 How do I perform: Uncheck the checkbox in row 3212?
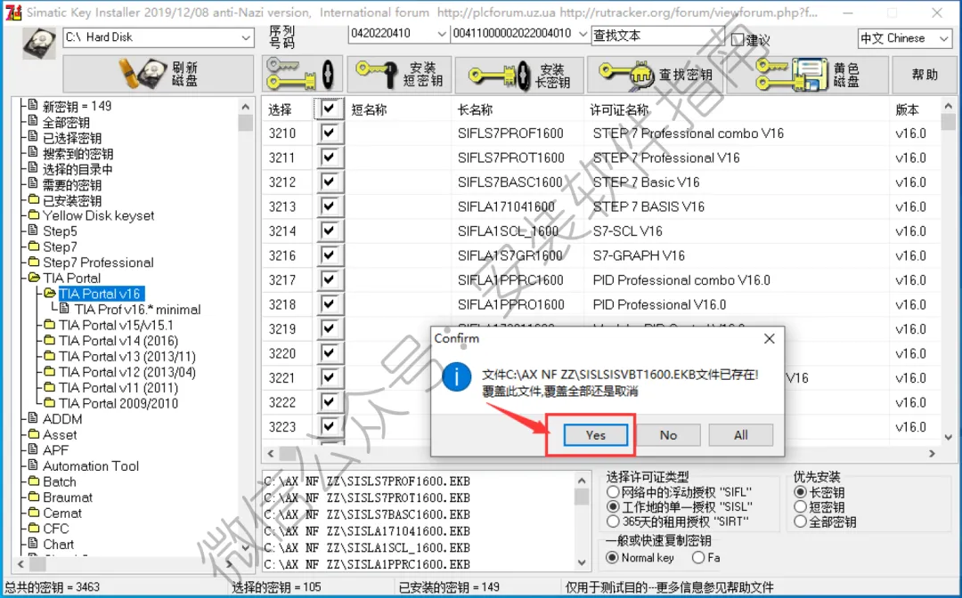[x=330, y=182]
